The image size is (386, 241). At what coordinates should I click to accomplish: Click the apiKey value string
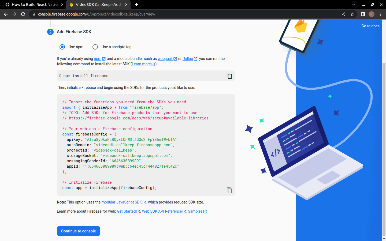(x=131, y=140)
